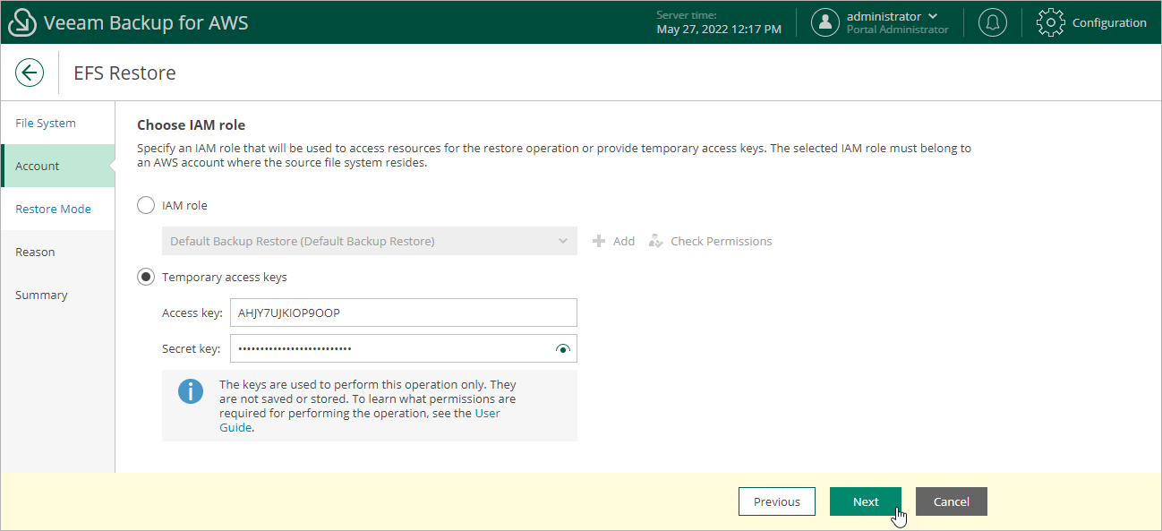Open the User Guide link
This screenshot has height=531, width=1162.
click(487, 413)
